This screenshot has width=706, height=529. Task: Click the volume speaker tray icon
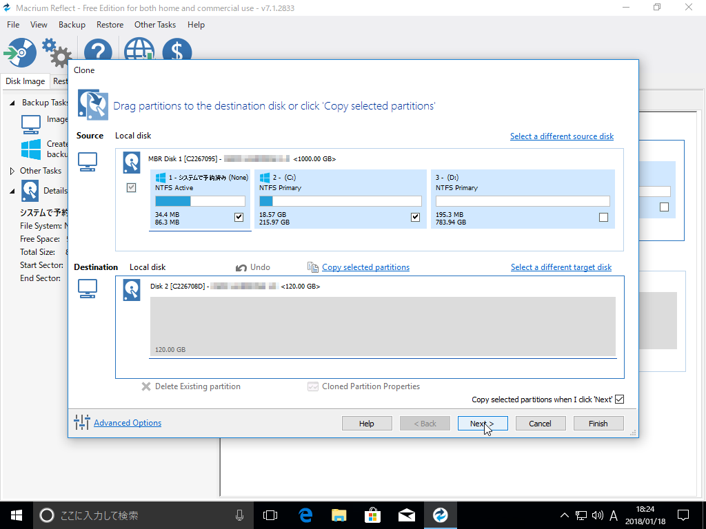[x=598, y=515]
